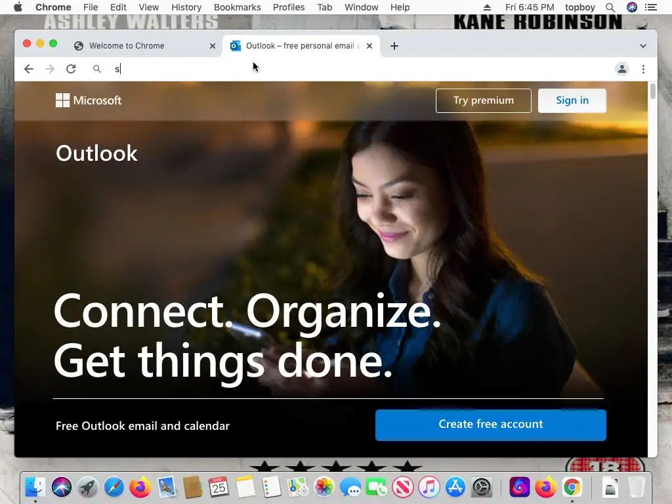Open the Bookmarks menu
672x504 pixels.
(237, 7)
